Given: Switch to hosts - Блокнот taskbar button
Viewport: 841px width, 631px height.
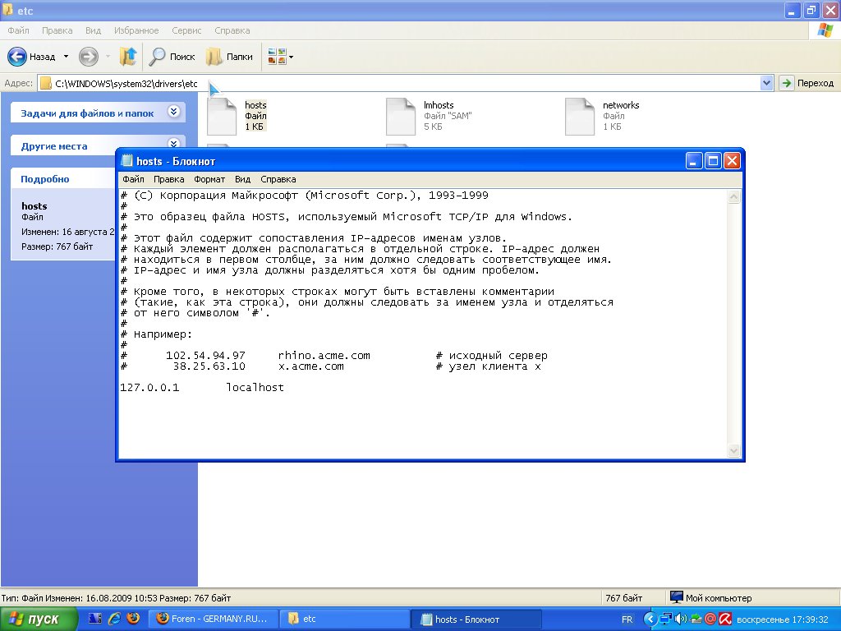Looking at the screenshot, I should click(x=476, y=619).
